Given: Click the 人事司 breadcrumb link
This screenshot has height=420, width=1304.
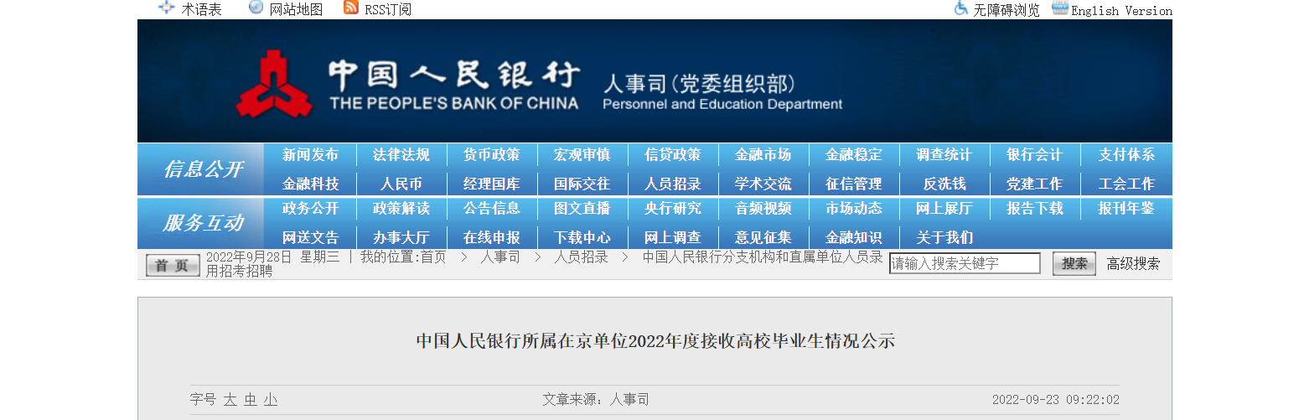Looking at the screenshot, I should pos(499,257).
